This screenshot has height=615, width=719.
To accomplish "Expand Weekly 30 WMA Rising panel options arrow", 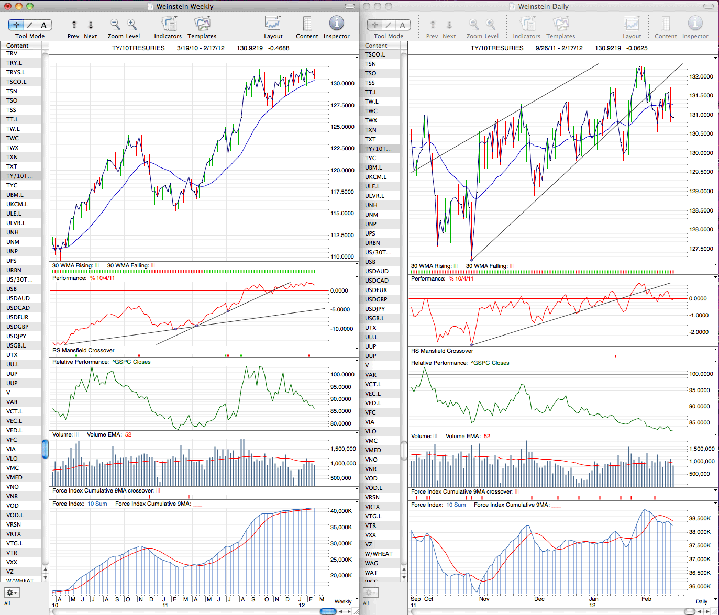I will pyautogui.click(x=357, y=265).
